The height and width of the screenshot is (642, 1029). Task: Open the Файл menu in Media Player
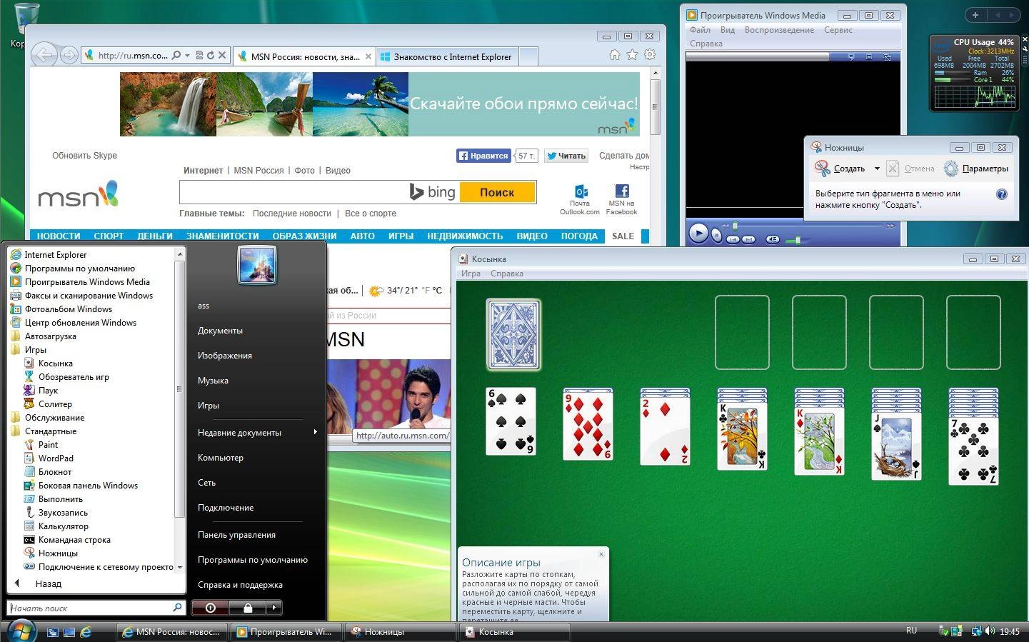[700, 30]
